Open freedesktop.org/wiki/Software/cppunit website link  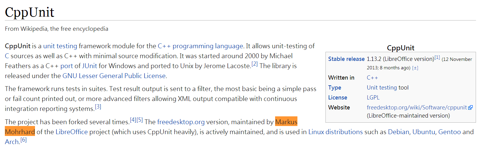click(417, 108)
